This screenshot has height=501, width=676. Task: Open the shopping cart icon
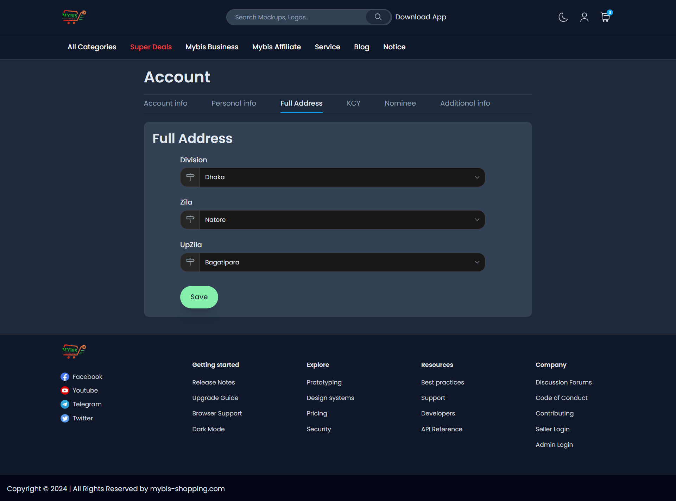coord(605,17)
